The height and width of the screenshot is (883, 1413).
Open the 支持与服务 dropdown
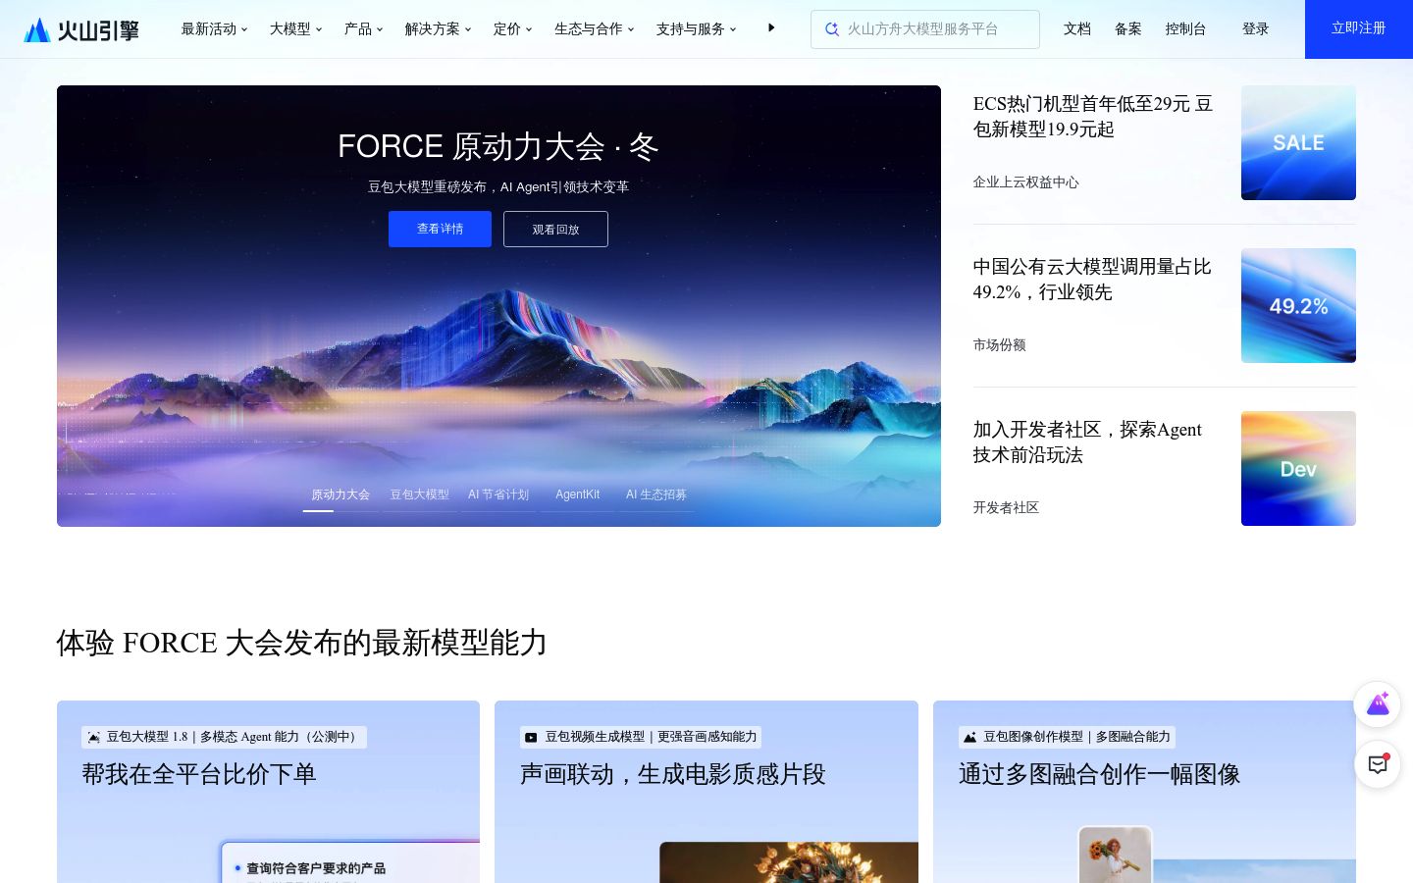click(x=696, y=29)
